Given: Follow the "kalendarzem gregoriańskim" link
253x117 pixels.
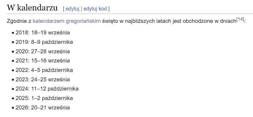Looking at the screenshot, I should click(67, 21).
